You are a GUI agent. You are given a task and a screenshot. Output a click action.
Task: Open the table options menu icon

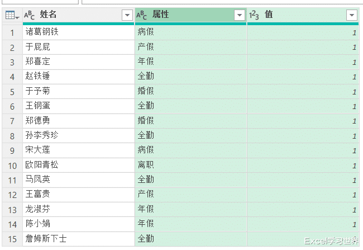[x=11, y=15]
